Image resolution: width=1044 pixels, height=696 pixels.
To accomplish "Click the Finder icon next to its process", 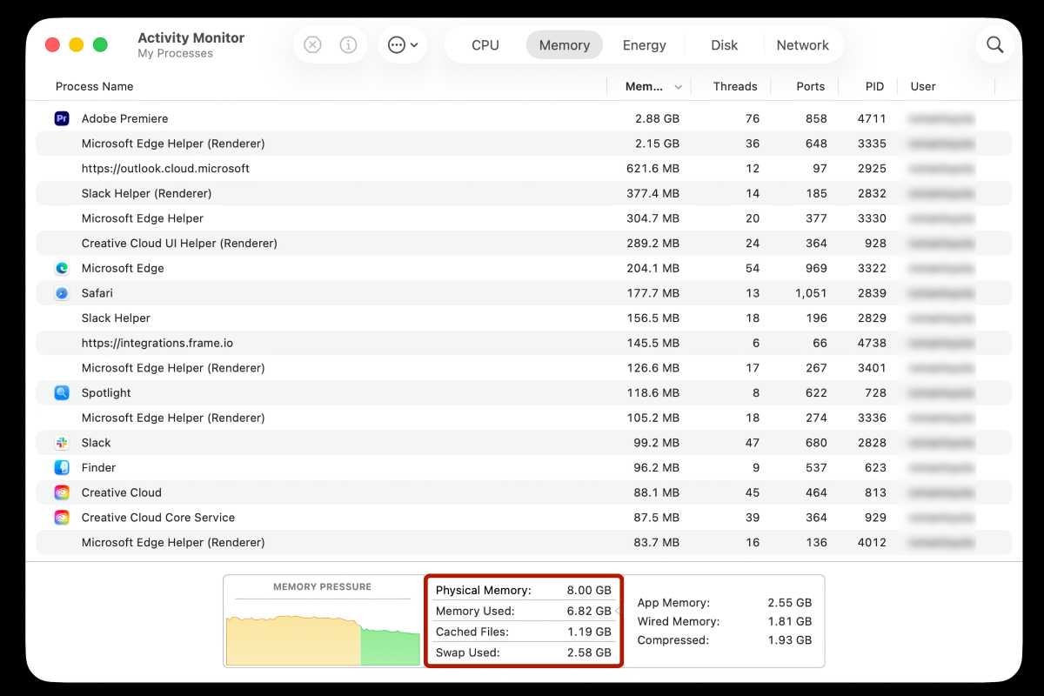I will click(61, 467).
